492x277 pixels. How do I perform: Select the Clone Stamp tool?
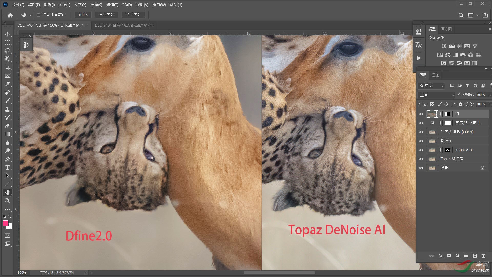(7, 109)
